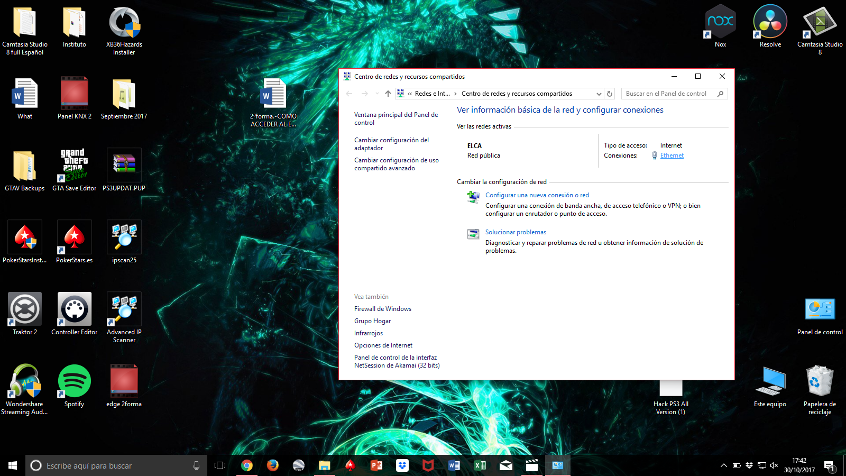Select the Wondershare Streaming Audio icon

click(x=25, y=390)
